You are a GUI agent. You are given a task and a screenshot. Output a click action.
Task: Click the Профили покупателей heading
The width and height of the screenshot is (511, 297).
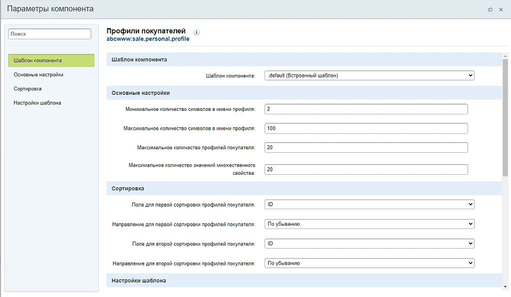click(146, 31)
